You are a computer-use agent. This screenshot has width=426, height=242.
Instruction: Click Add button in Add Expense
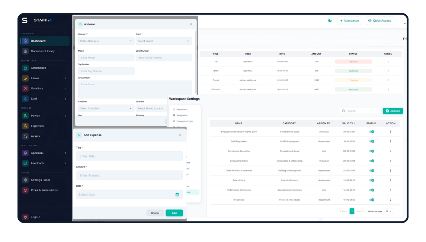coord(174,213)
